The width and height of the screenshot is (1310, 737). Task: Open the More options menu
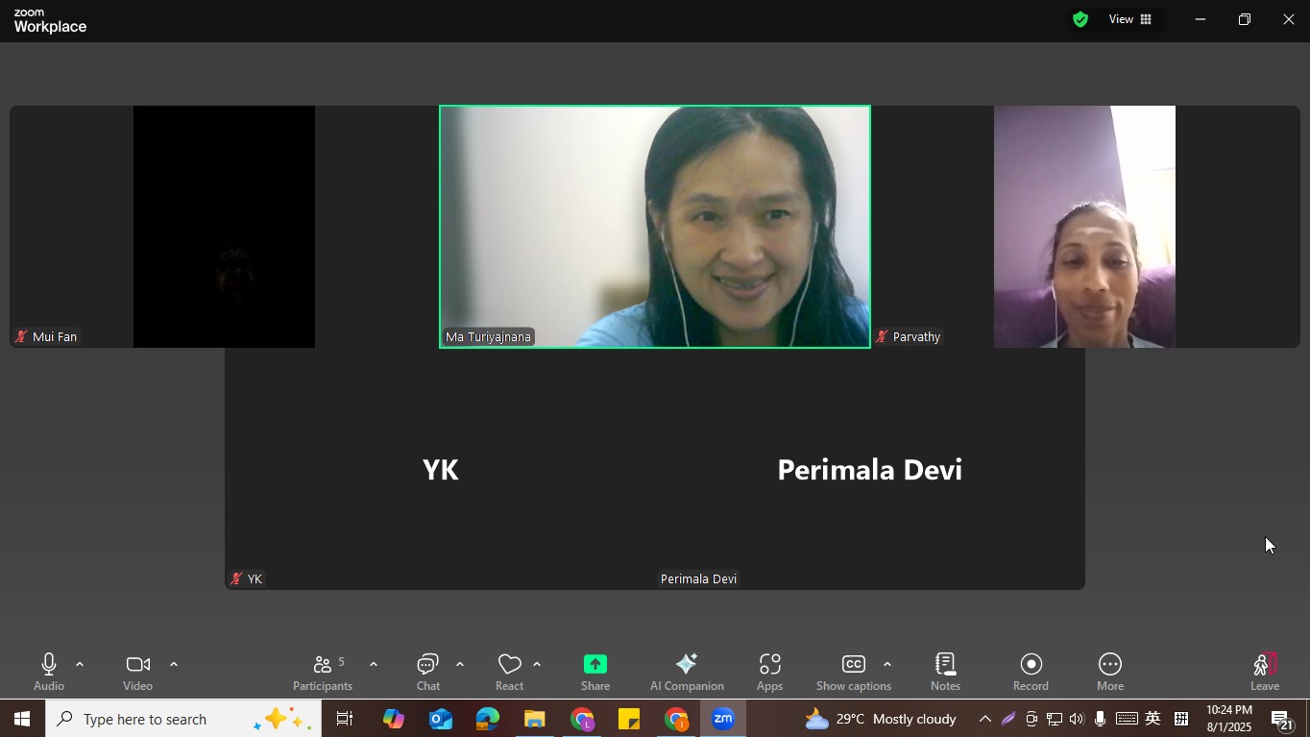(1109, 671)
